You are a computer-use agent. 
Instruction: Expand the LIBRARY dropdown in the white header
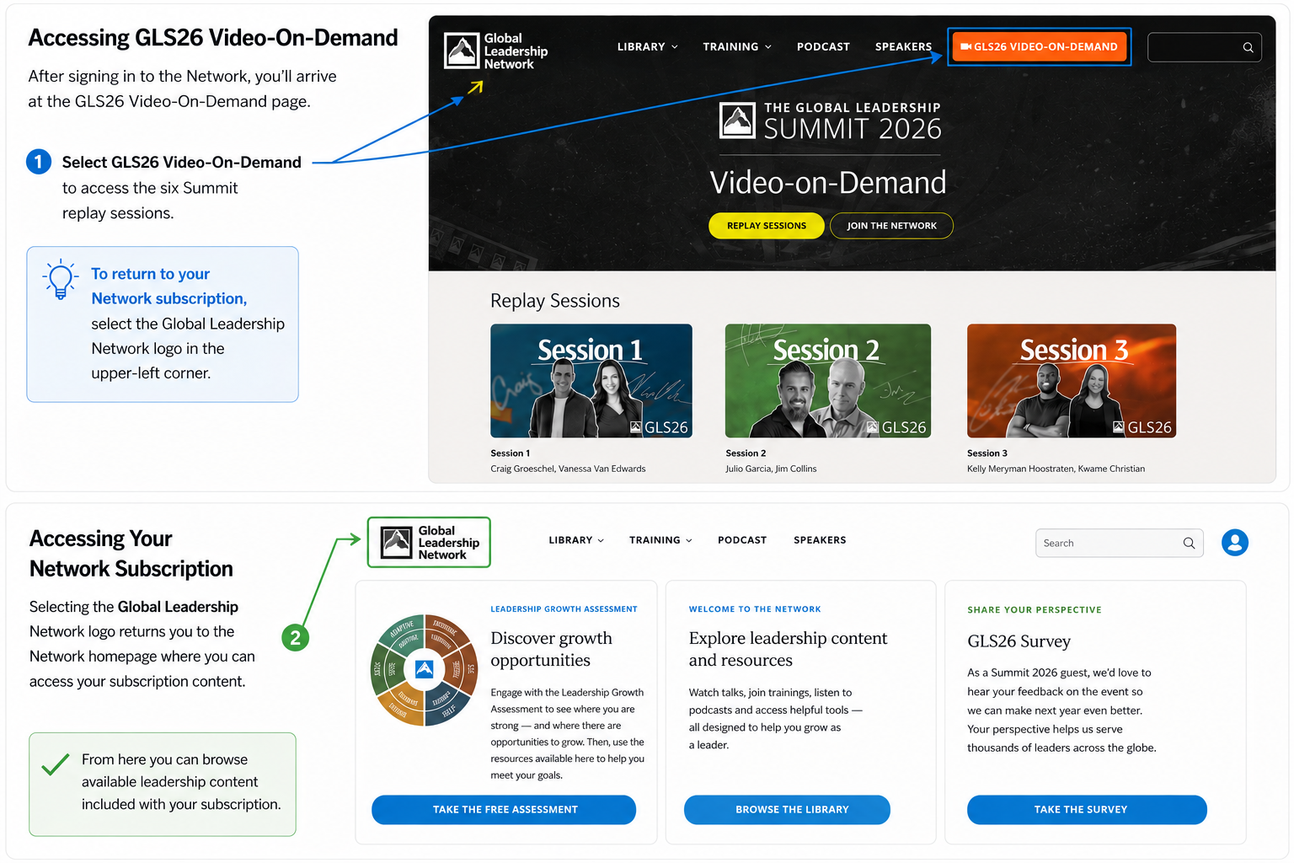576,540
